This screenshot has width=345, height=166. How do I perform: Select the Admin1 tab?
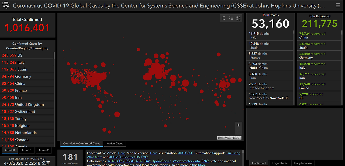click(27, 150)
